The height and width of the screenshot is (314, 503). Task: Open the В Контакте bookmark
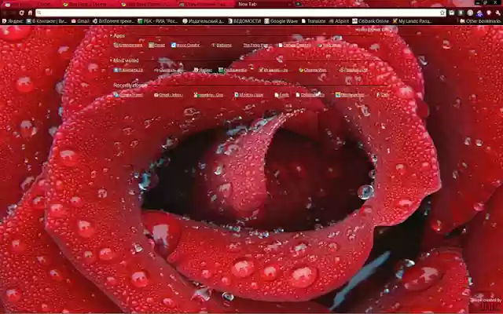coord(47,21)
